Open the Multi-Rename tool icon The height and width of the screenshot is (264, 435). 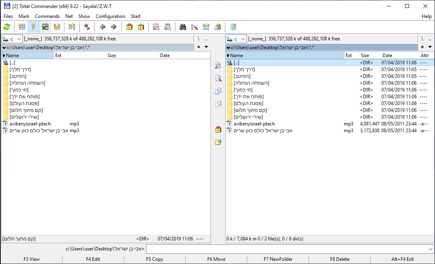pos(194,27)
